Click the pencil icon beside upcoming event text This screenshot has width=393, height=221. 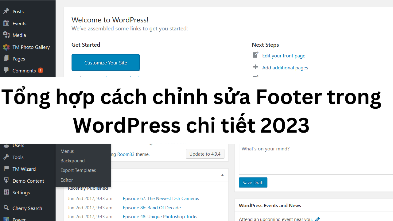[317, 219]
